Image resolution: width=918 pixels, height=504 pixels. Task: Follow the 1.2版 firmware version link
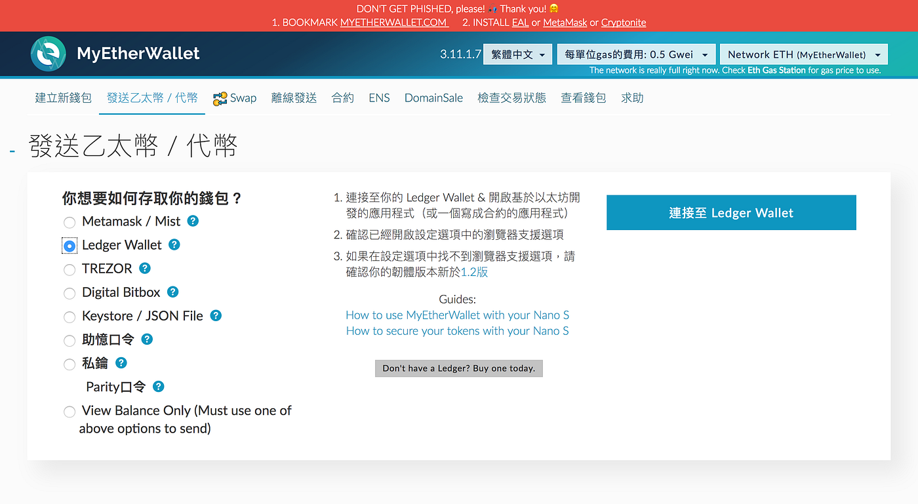pos(475,272)
